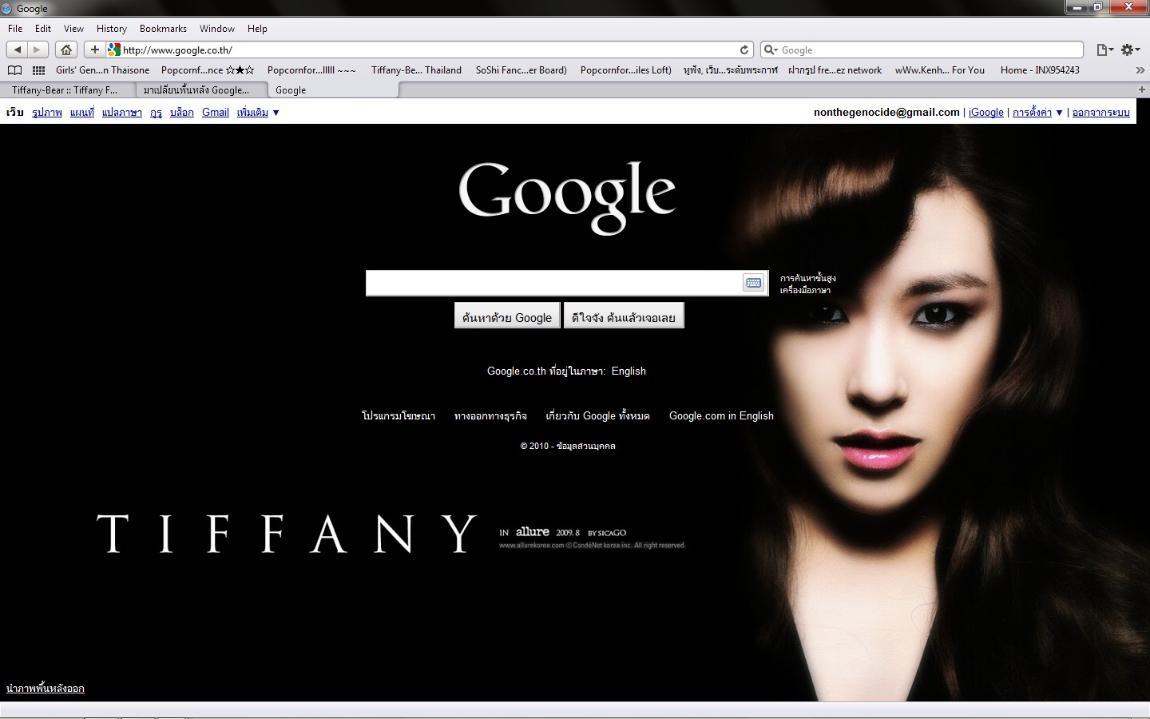
Task: Click the nonthegenocide@gmail.com account text
Action: coord(886,113)
